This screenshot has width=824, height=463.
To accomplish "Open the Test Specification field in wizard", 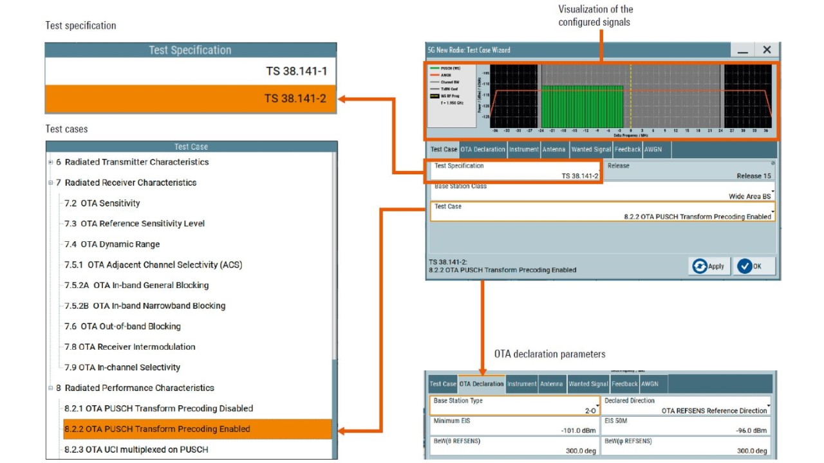I will [516, 170].
